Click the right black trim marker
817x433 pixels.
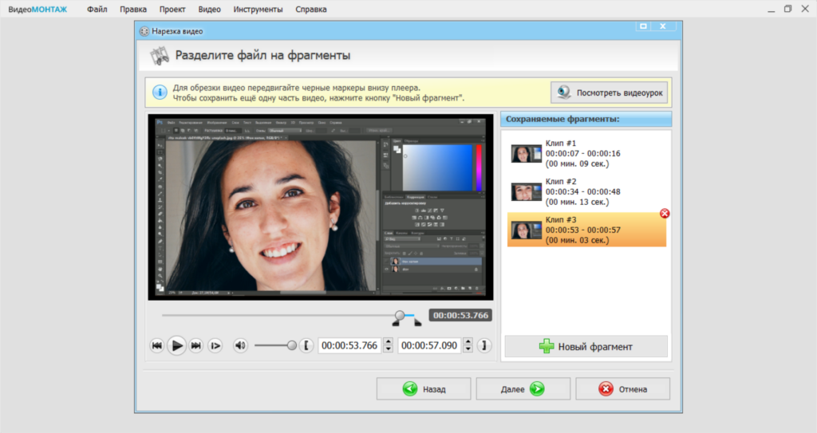pos(418,323)
